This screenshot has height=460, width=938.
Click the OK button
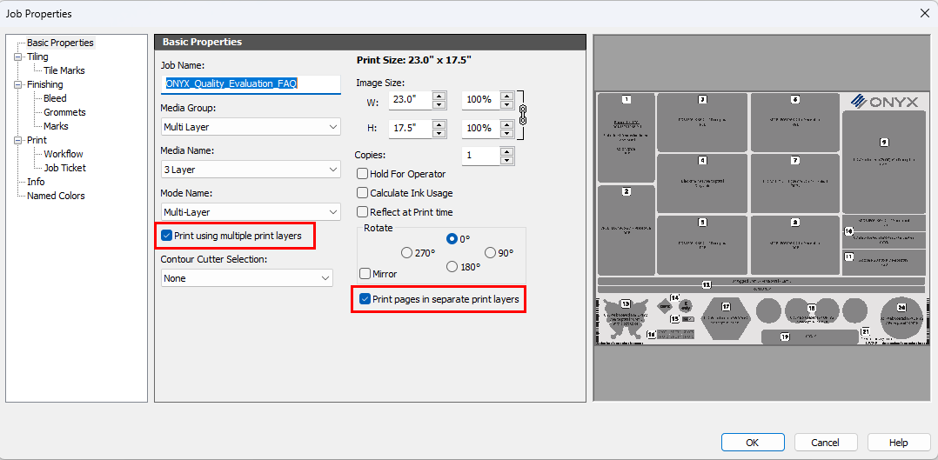point(753,443)
